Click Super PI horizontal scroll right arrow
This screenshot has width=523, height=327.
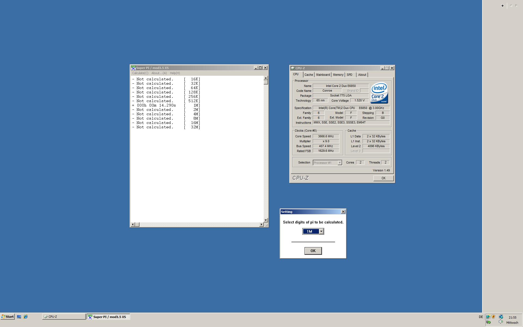pyautogui.click(x=261, y=225)
